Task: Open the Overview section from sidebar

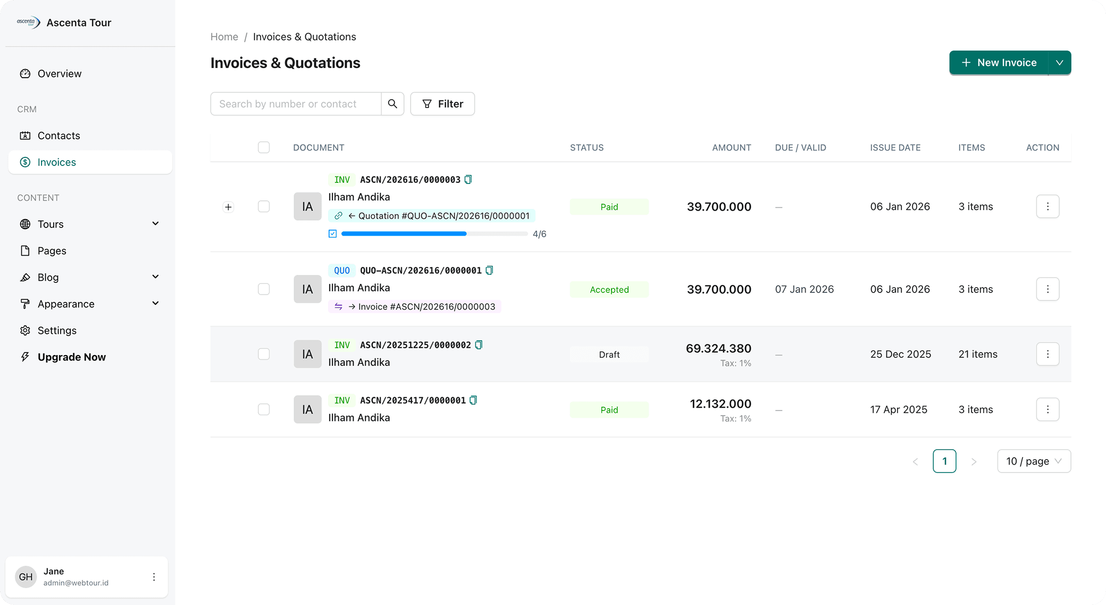Action: (59, 73)
